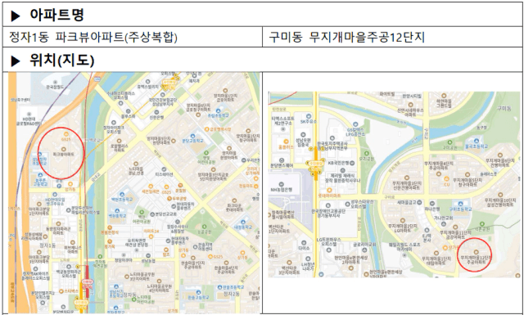Screen dimensions: 524x315
Task: Select the GS칼텍스 LPG충전소 icon
Action: pyautogui.click(x=355, y=124)
